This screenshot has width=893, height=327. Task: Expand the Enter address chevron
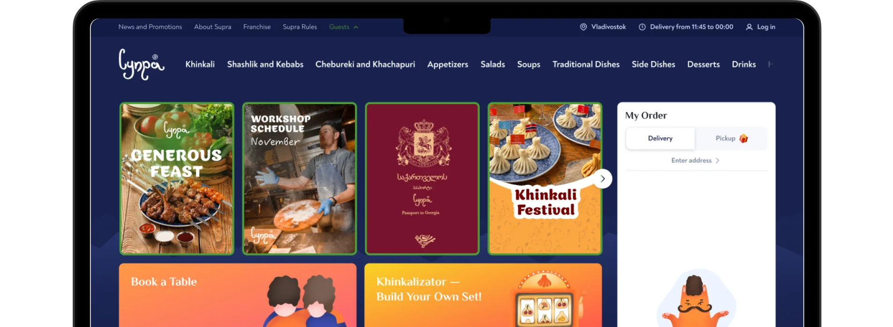(x=718, y=161)
